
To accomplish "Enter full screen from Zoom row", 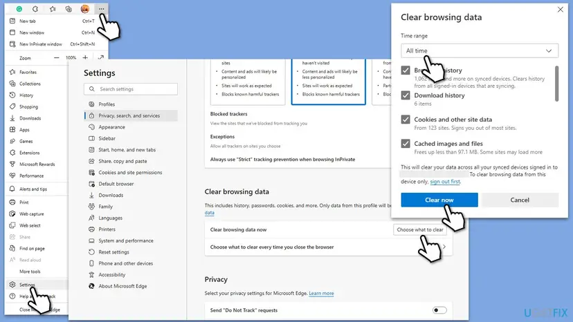I will (x=101, y=57).
